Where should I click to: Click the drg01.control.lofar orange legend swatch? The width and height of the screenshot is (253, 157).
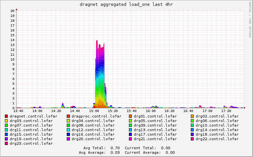point(130,116)
